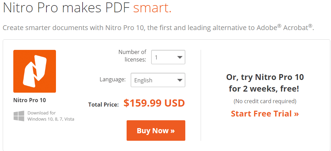Image resolution: width=331 pixels, height=151 pixels.
Task: Click the Nitro Pro 10 product name
Action: (x=30, y=100)
